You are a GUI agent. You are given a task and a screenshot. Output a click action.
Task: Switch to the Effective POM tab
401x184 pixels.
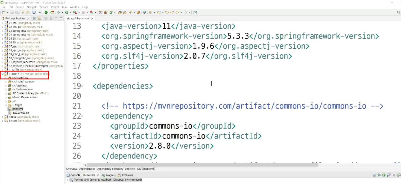pyautogui.click(x=133, y=169)
